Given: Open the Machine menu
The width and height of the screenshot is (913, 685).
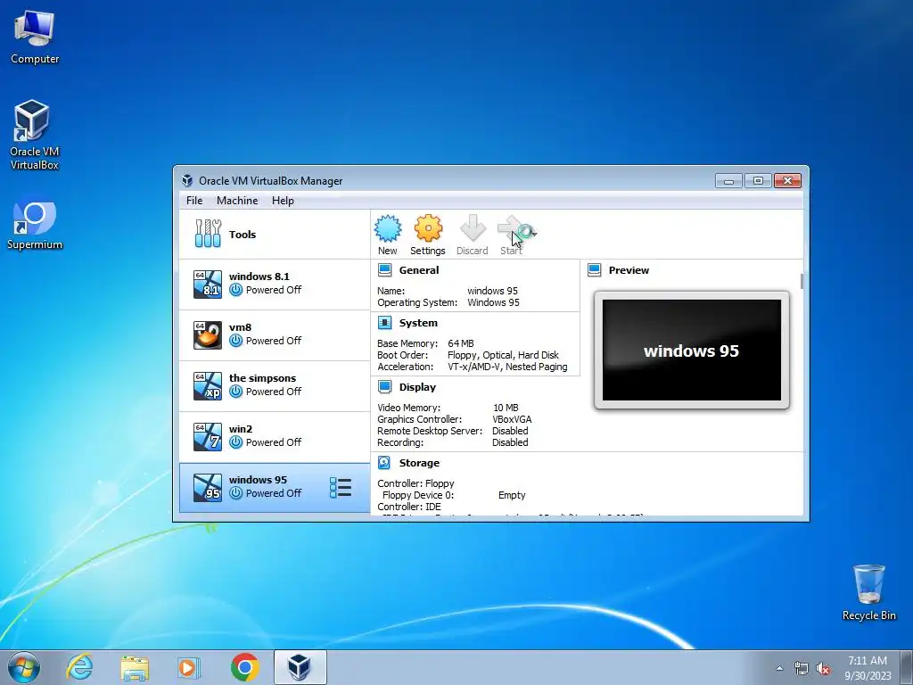Looking at the screenshot, I should pos(237,201).
